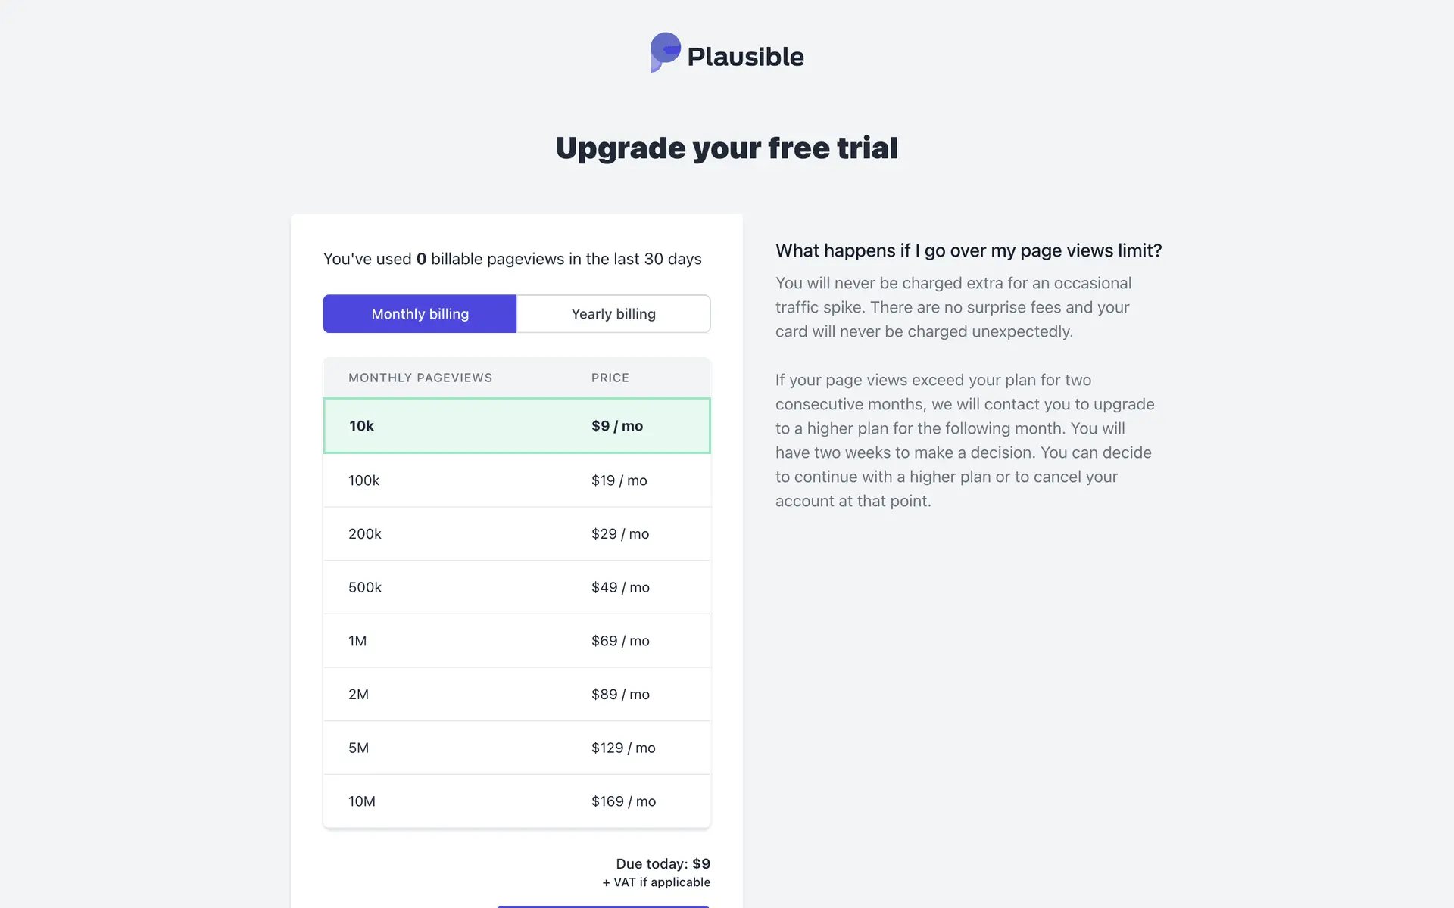Click the Due today $9 total
Viewport: 1454px width, 908px height.
(663, 863)
